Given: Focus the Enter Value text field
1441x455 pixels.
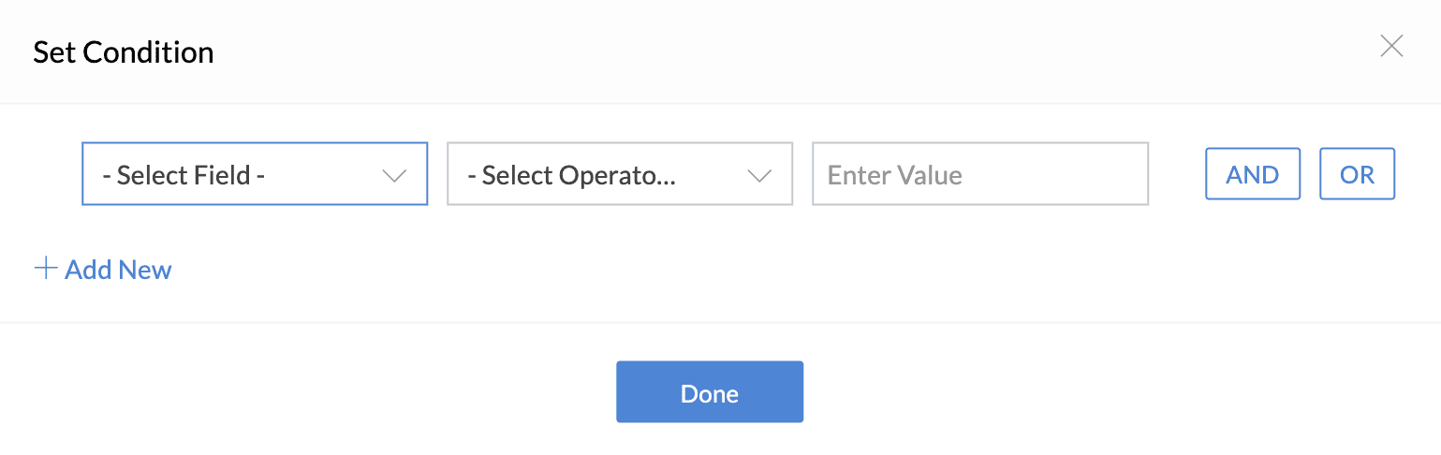Looking at the screenshot, I should click(979, 174).
